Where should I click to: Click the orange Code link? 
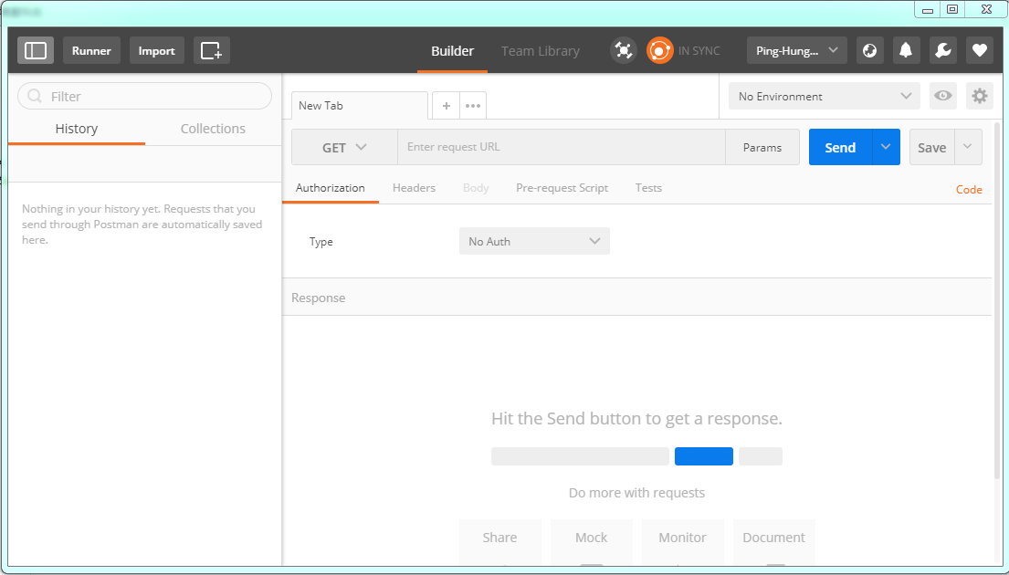pos(969,189)
